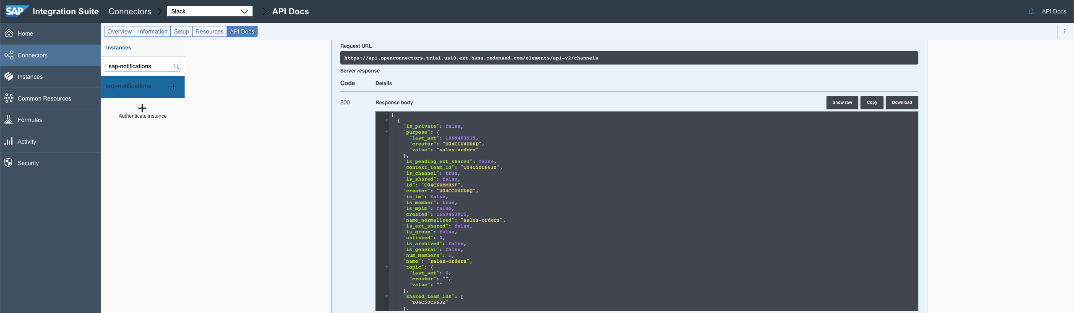Open the Home sidebar icon
This screenshot has height=313, width=1074.
[x=9, y=34]
